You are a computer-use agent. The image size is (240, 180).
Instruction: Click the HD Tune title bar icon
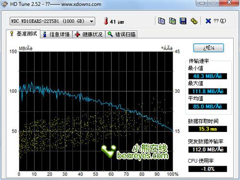tap(4, 4)
